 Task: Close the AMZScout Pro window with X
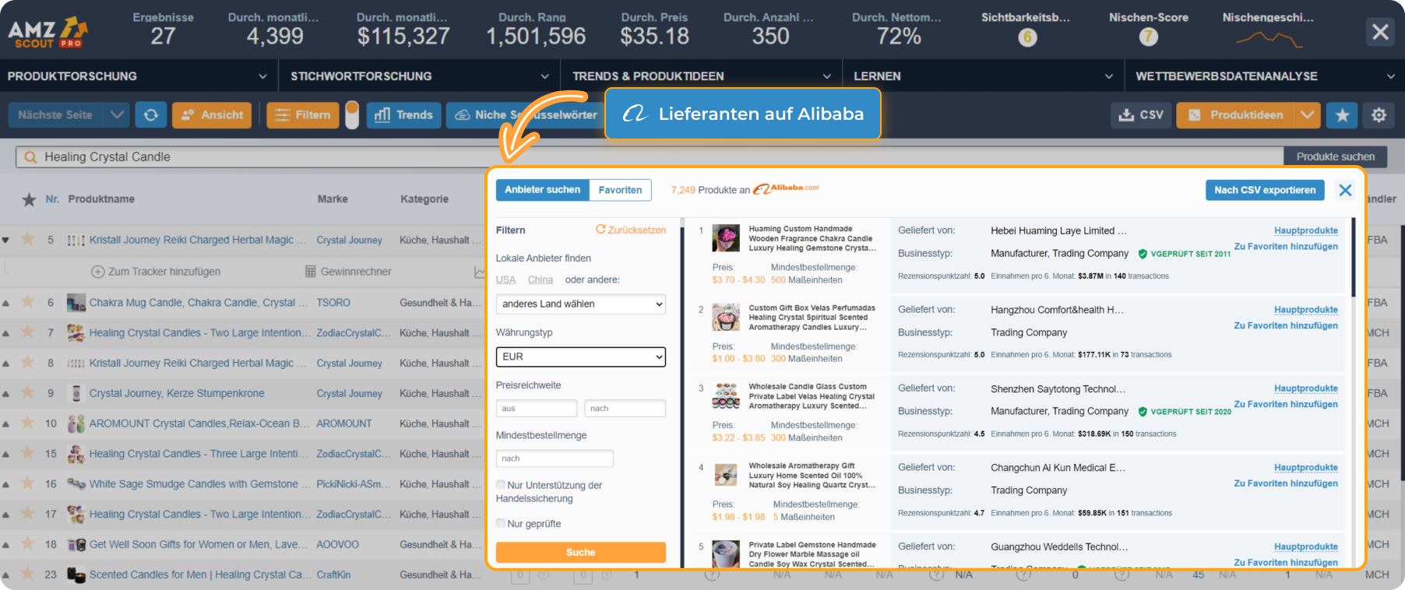coord(1380,32)
